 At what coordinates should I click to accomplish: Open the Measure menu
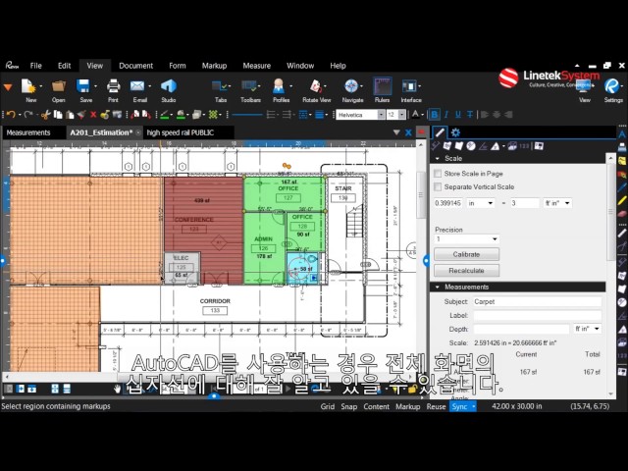tap(257, 66)
